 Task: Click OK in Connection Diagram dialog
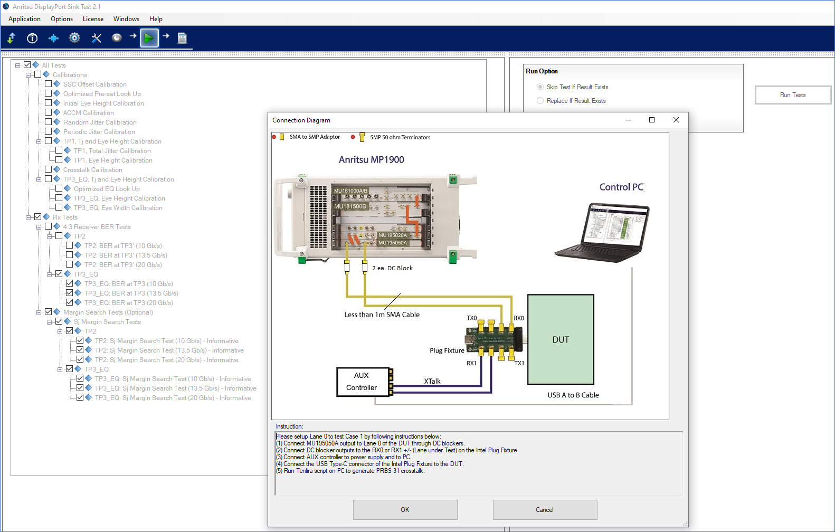(x=405, y=510)
